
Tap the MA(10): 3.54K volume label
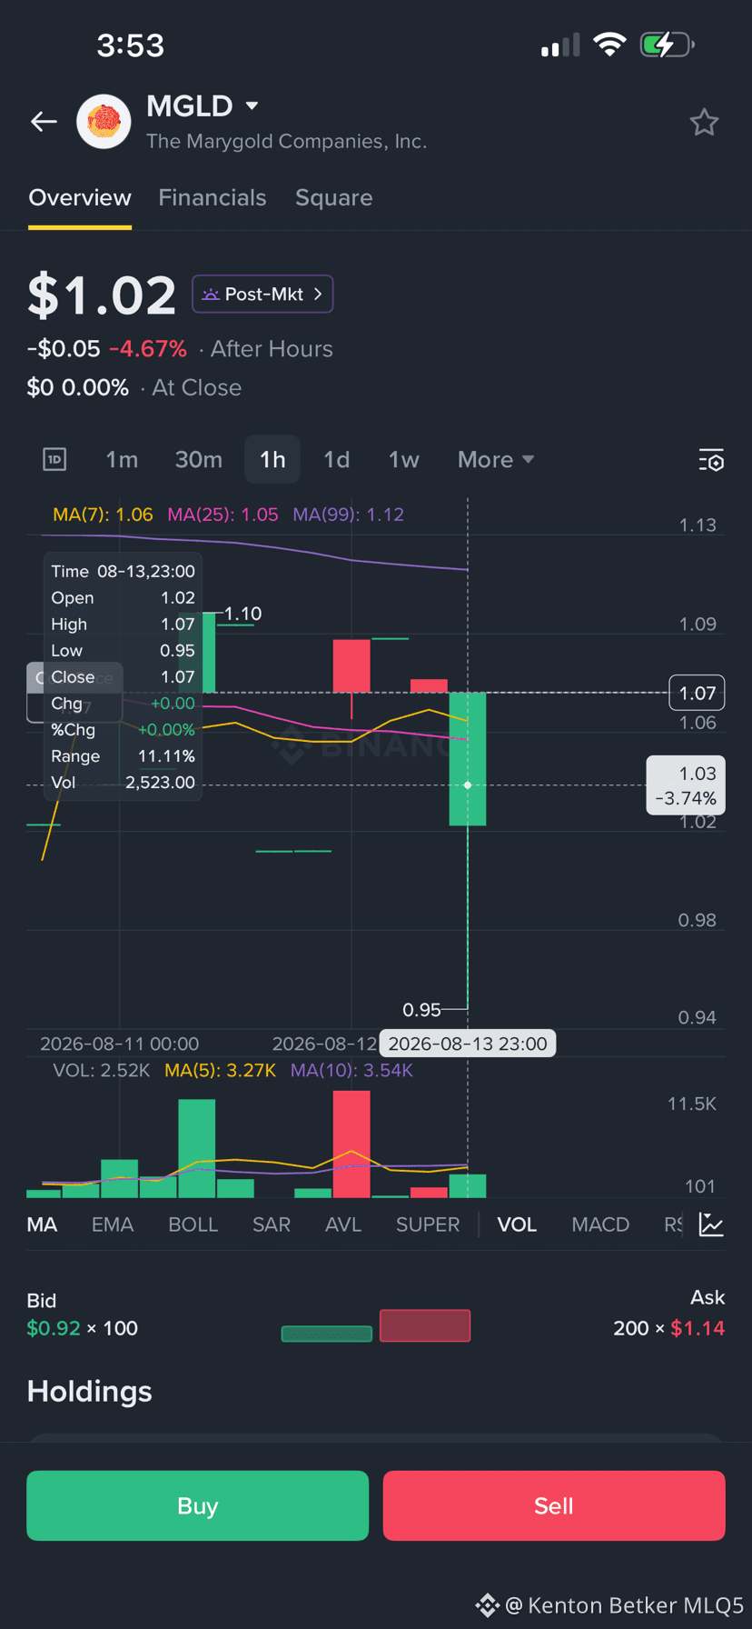click(x=351, y=1070)
